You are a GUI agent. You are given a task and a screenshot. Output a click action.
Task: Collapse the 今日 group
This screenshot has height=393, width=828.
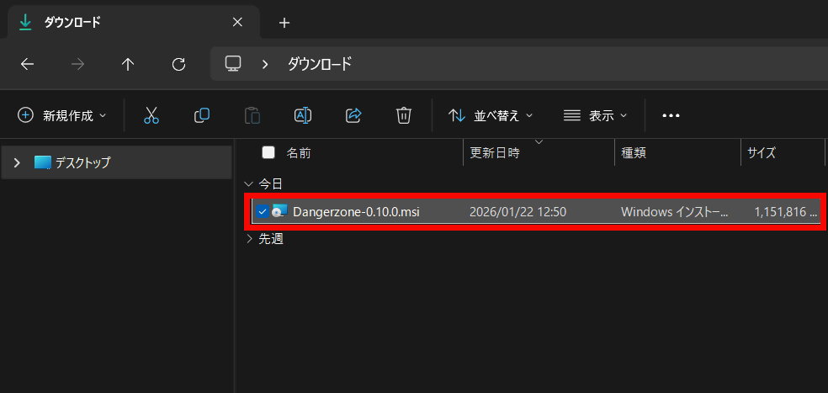click(x=248, y=183)
